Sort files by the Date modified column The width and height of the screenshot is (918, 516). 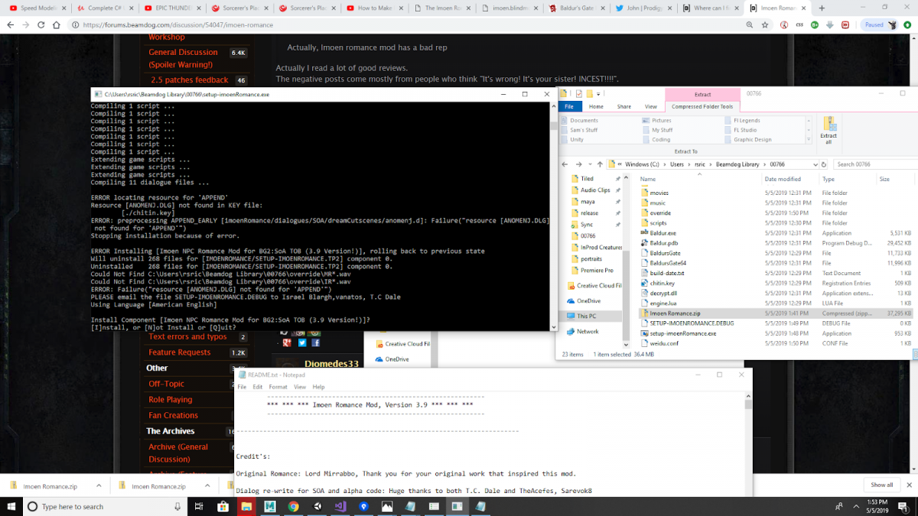[x=782, y=179]
